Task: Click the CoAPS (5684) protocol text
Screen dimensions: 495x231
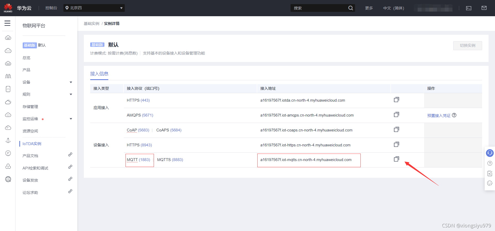Action: [169, 130]
